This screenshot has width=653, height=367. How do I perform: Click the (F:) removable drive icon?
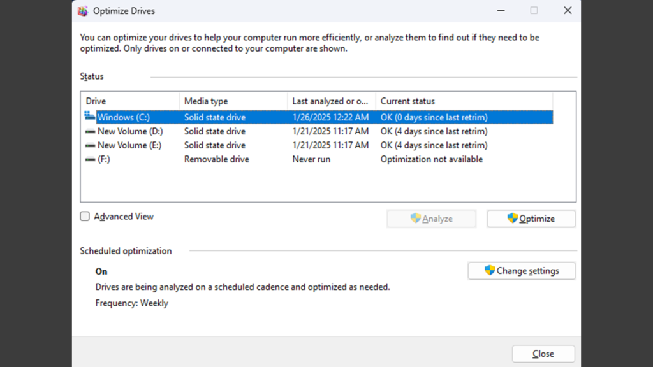pos(90,159)
